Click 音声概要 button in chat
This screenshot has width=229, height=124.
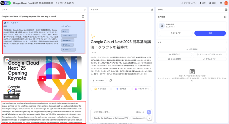[x=121, y=89]
